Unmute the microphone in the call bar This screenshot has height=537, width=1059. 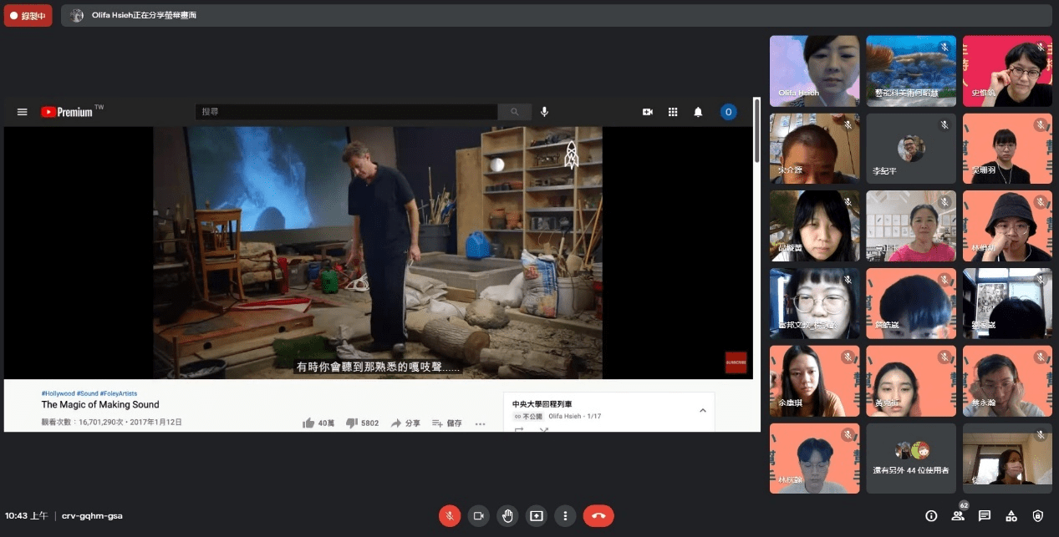450,516
